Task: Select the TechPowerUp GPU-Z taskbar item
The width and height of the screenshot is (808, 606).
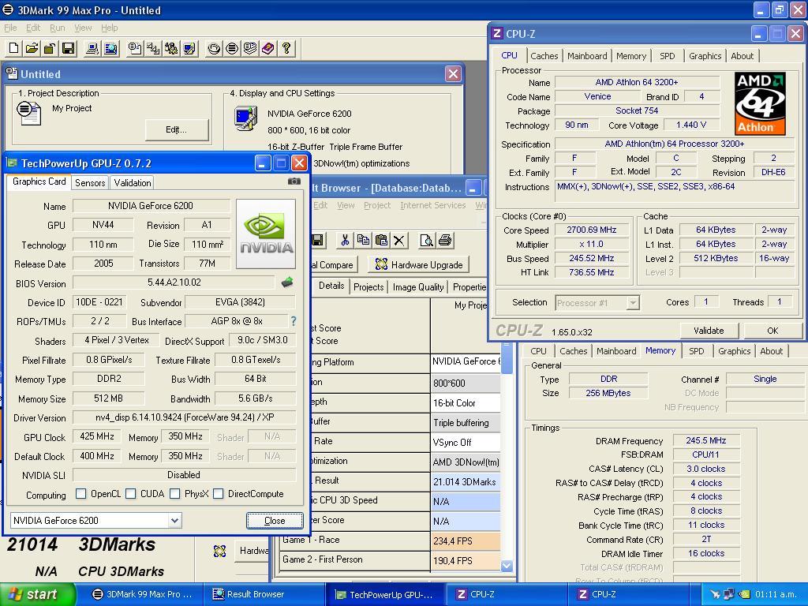Action: coord(386,594)
